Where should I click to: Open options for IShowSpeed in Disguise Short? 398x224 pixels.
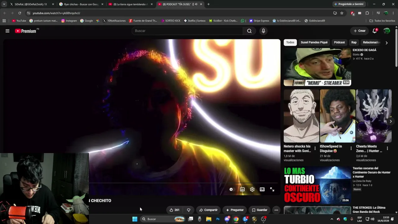351,148
